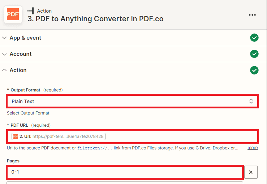Screen dimensions: 267x184
Task: Click the green checkmark beside Action
Action: (x=254, y=70)
